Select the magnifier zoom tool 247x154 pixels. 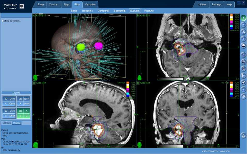[x=243, y=25]
